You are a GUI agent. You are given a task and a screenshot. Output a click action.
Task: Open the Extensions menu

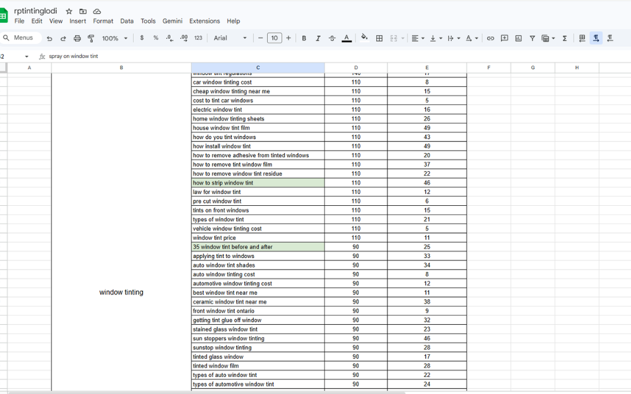coord(204,21)
